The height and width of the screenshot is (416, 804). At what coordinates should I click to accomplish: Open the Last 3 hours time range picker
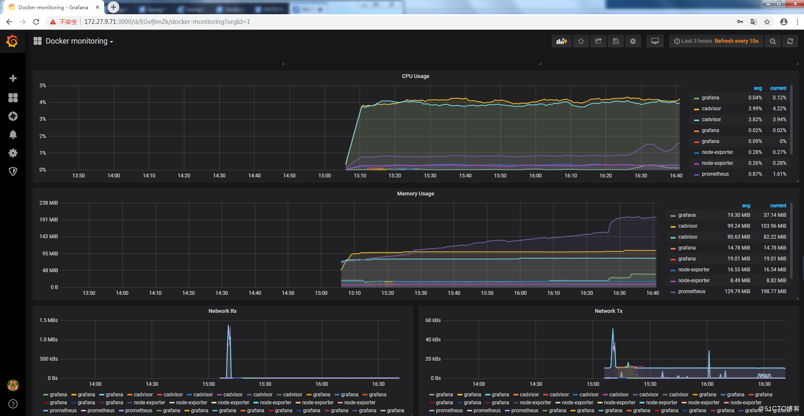[694, 41]
